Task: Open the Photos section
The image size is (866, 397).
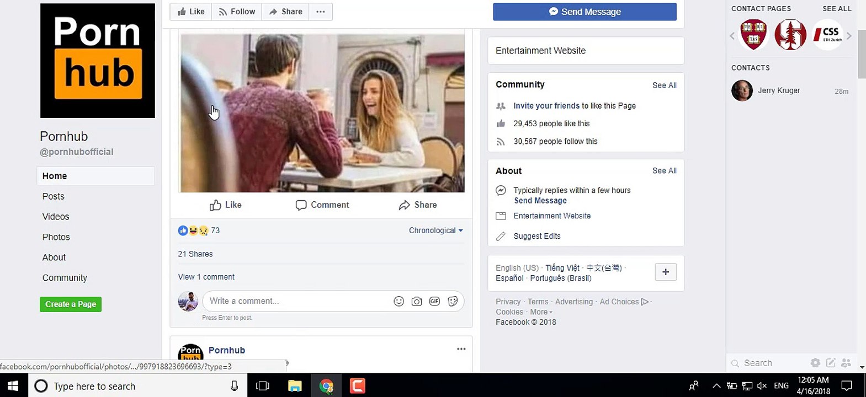Action: [x=56, y=237]
